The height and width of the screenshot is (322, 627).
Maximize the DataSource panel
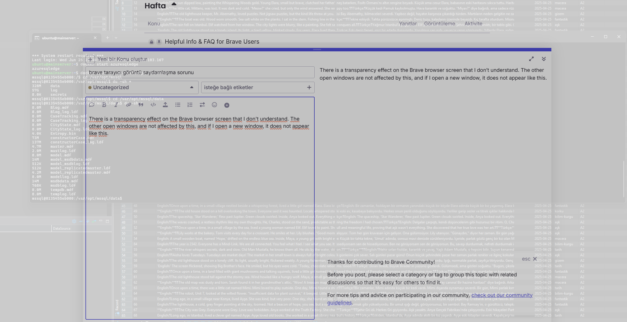pyautogui.click(x=107, y=221)
